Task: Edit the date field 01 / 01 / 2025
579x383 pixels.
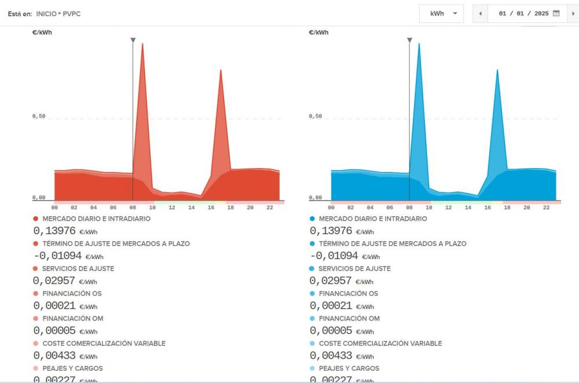Action: point(523,14)
